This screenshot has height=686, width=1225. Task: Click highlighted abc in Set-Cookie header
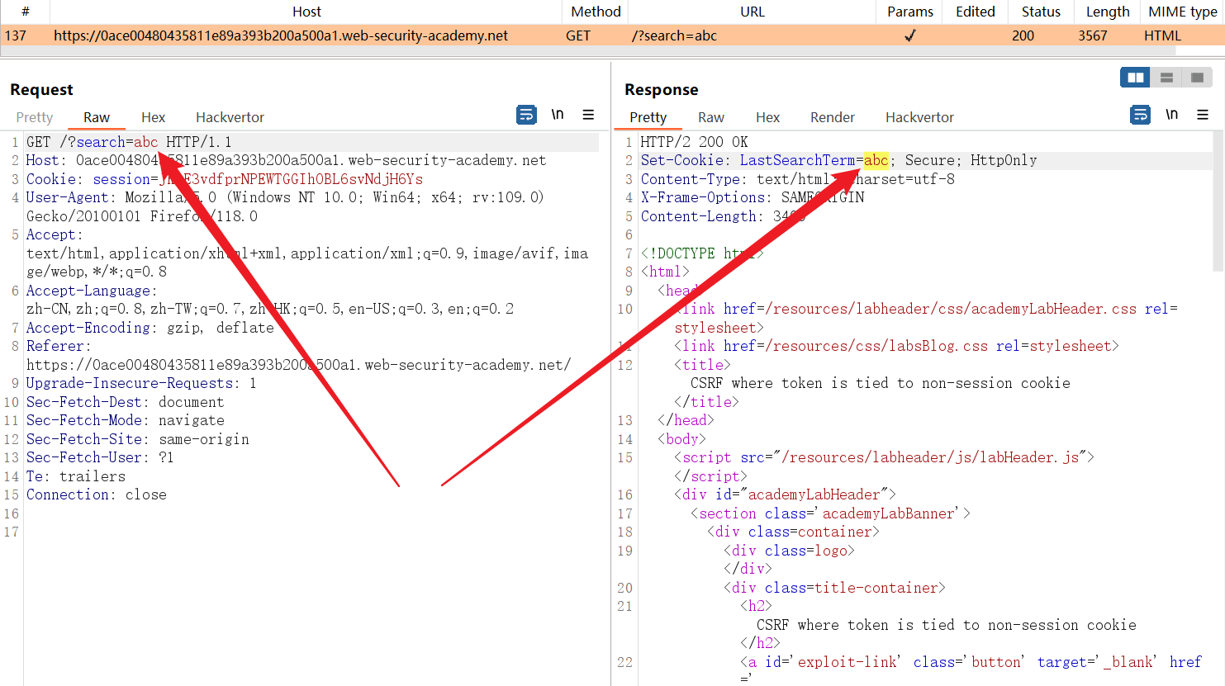point(876,160)
